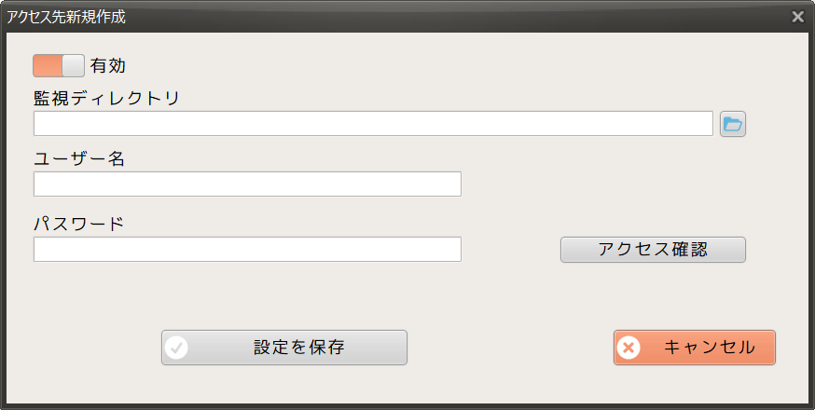This screenshot has width=815, height=410.
Task: Click the ユーザー名 label
Action: (x=79, y=158)
